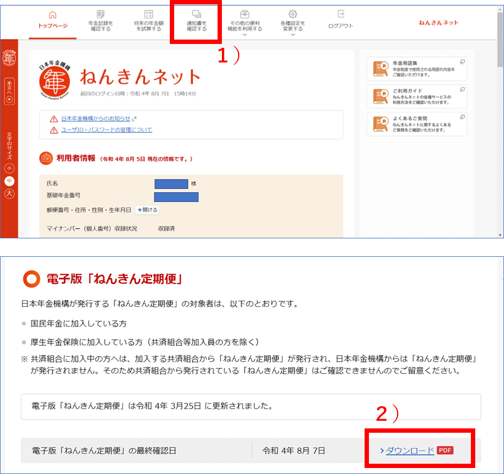Open 年金記録を確認する menu item

(x=100, y=21)
